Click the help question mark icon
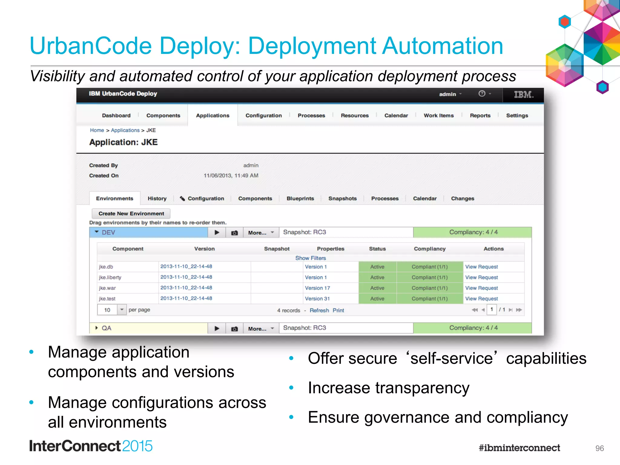This screenshot has width=620, height=465. (x=482, y=94)
